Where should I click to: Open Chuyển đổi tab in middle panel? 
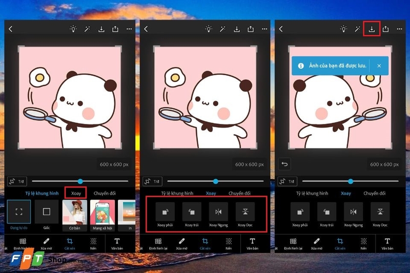[x=239, y=194]
